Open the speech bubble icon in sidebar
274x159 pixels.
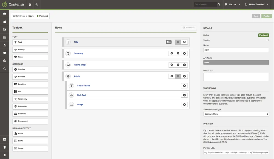pyautogui.click(x=5, y=53)
